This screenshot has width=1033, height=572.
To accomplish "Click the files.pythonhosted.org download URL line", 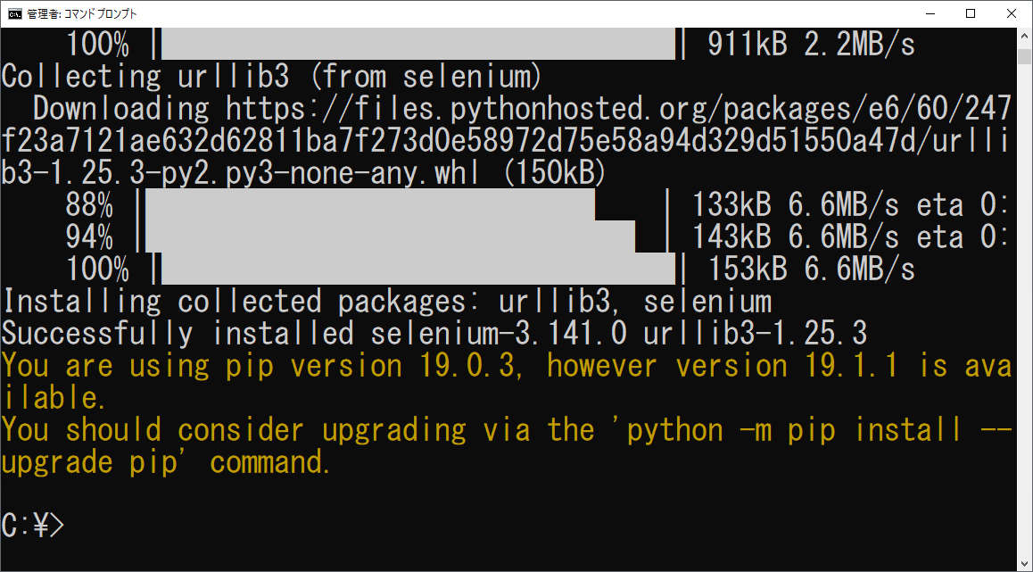I will 522,110.
